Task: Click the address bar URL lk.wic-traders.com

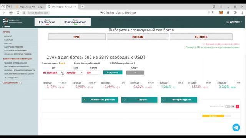Action: point(38,13)
